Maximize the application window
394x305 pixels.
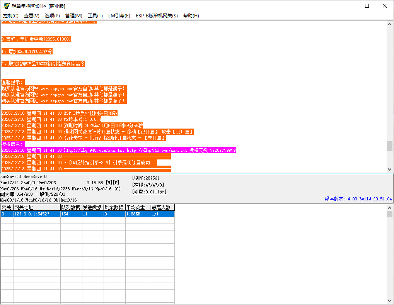pos(367,6)
